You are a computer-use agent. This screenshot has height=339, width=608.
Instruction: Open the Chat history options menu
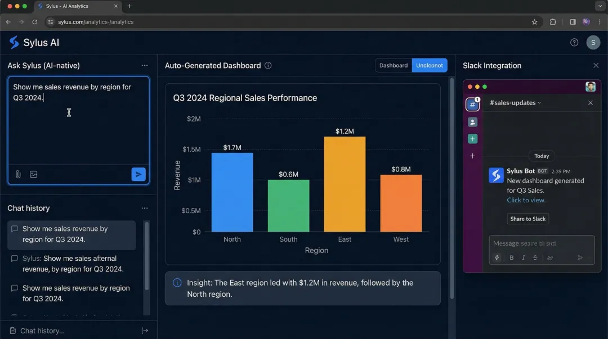(x=145, y=207)
